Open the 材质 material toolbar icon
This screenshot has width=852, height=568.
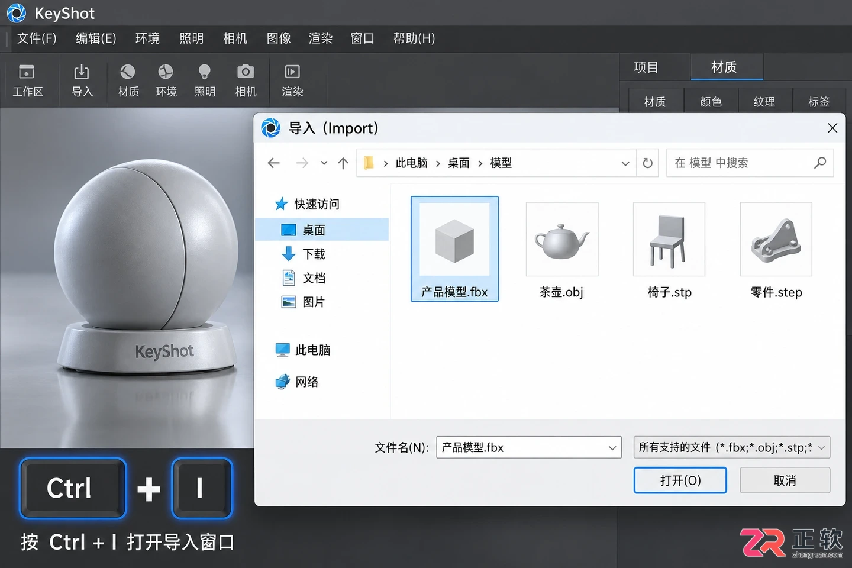[x=128, y=80]
